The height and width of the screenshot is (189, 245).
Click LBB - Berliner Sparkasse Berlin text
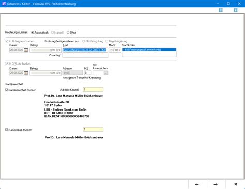[x=66, y=109]
